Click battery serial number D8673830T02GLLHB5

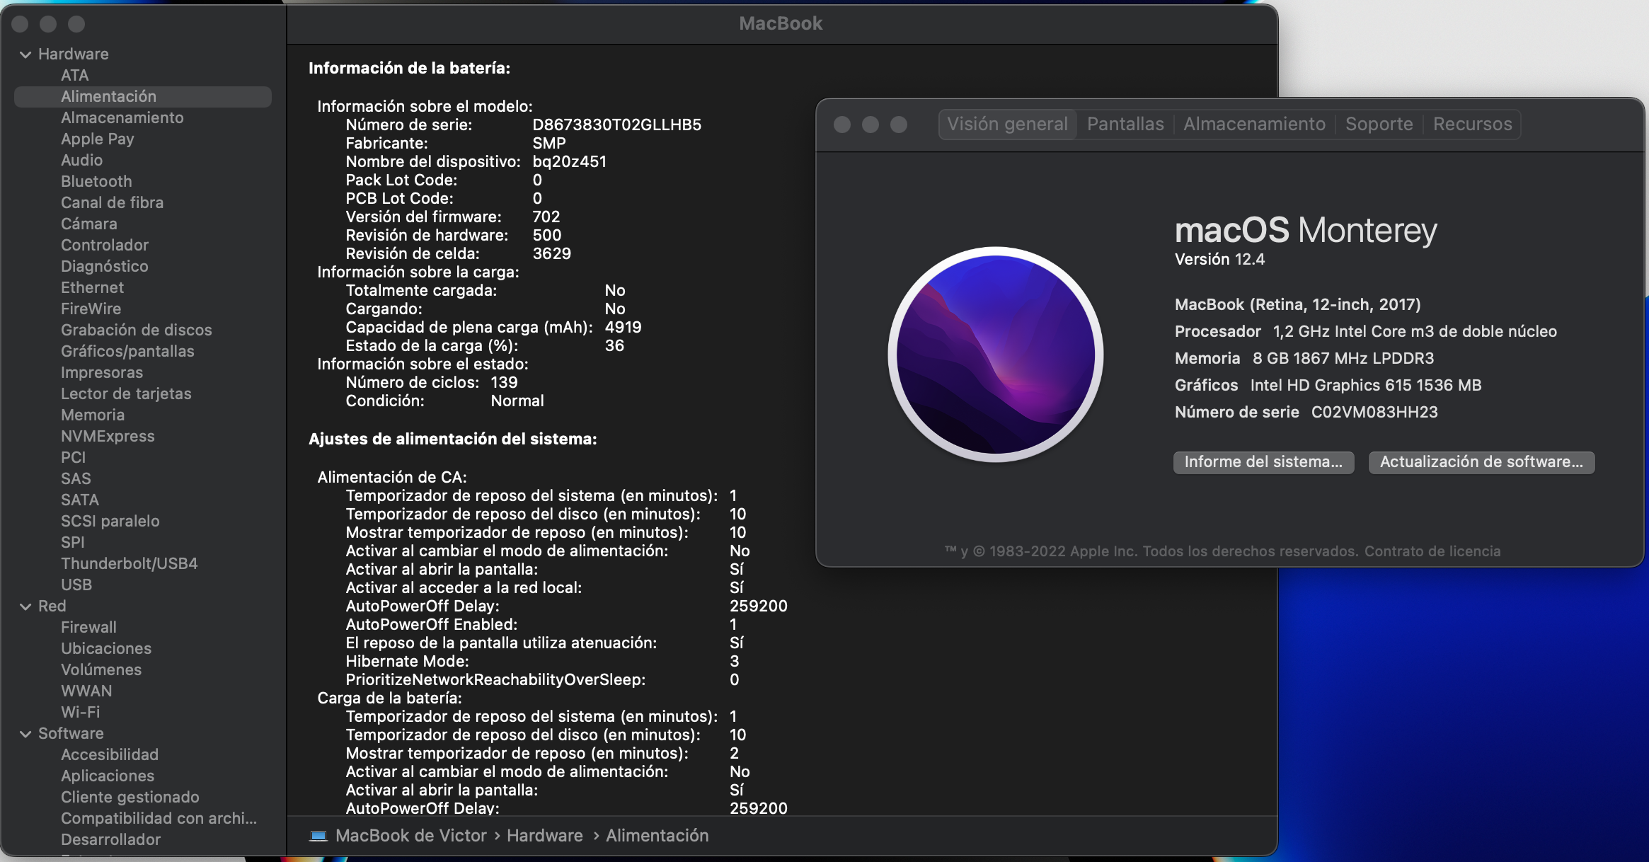click(616, 125)
